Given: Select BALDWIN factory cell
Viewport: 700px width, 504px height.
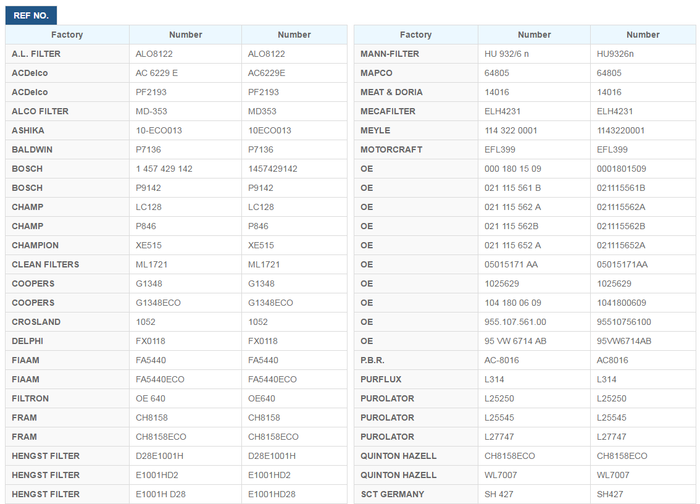Looking at the screenshot, I should pyautogui.click(x=67, y=149).
